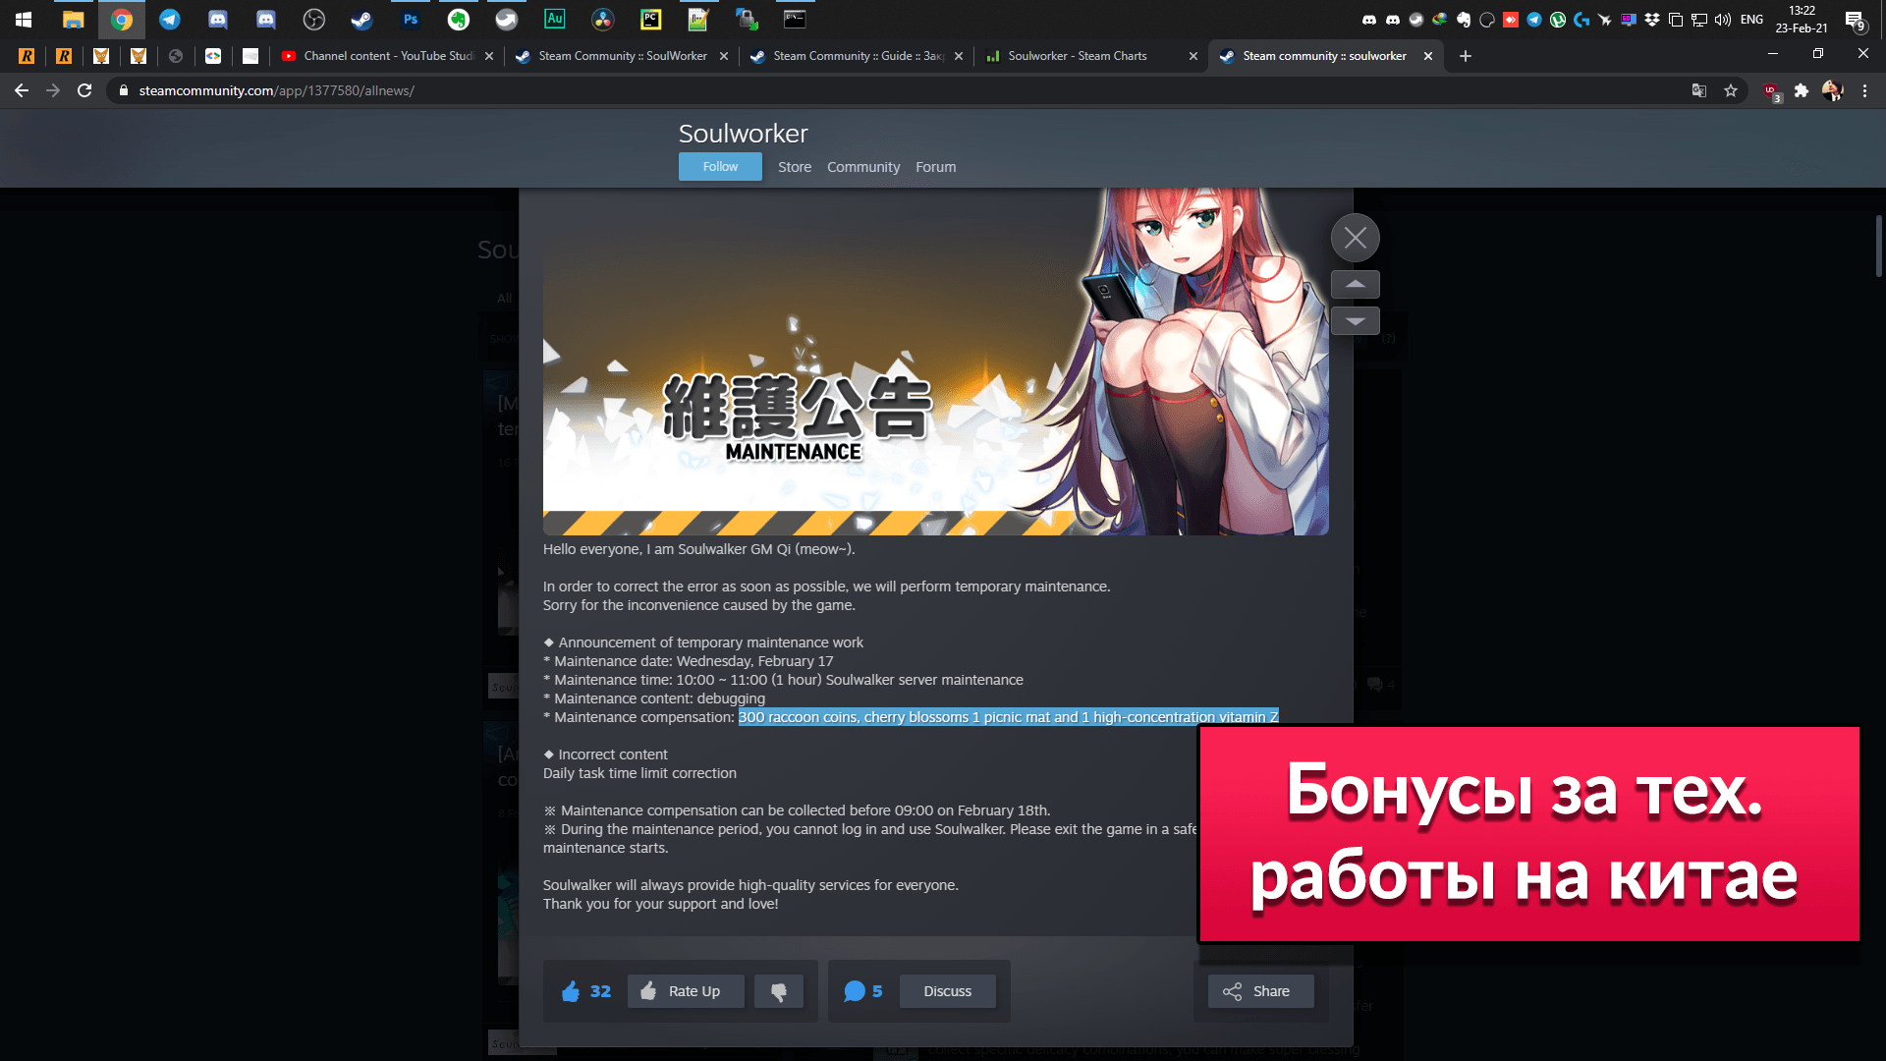Go to the previous news item arrow
Screen dimensions: 1886x1061
1356,284
